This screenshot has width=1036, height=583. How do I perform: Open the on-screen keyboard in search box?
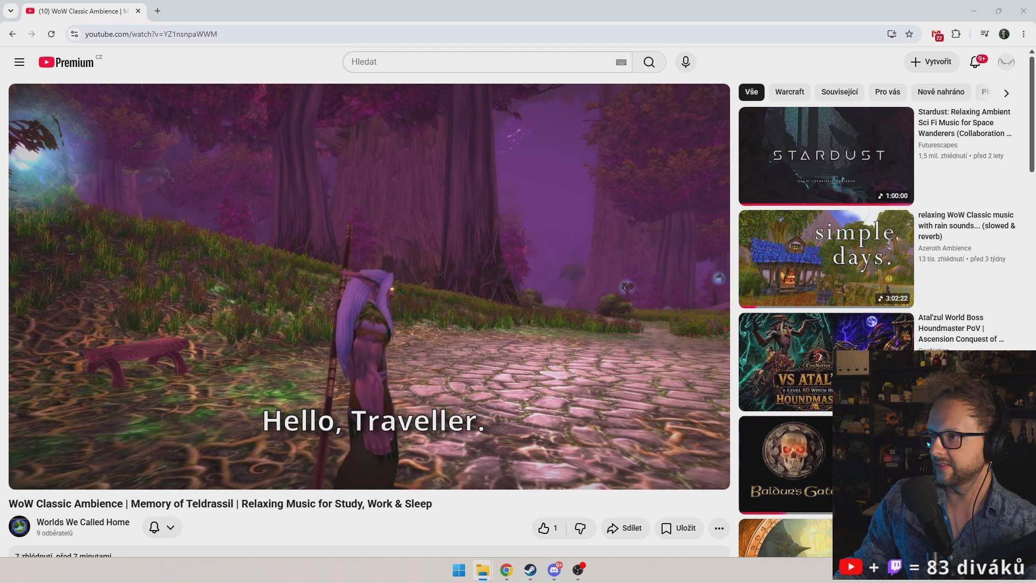click(621, 62)
